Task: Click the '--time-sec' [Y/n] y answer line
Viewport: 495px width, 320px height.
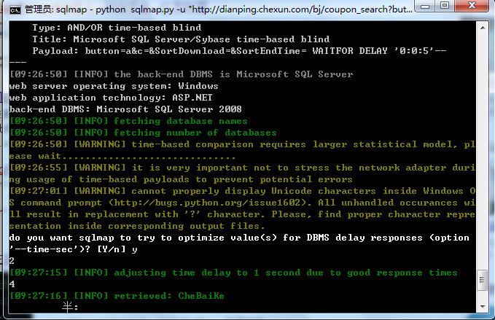Action: click(x=73, y=249)
